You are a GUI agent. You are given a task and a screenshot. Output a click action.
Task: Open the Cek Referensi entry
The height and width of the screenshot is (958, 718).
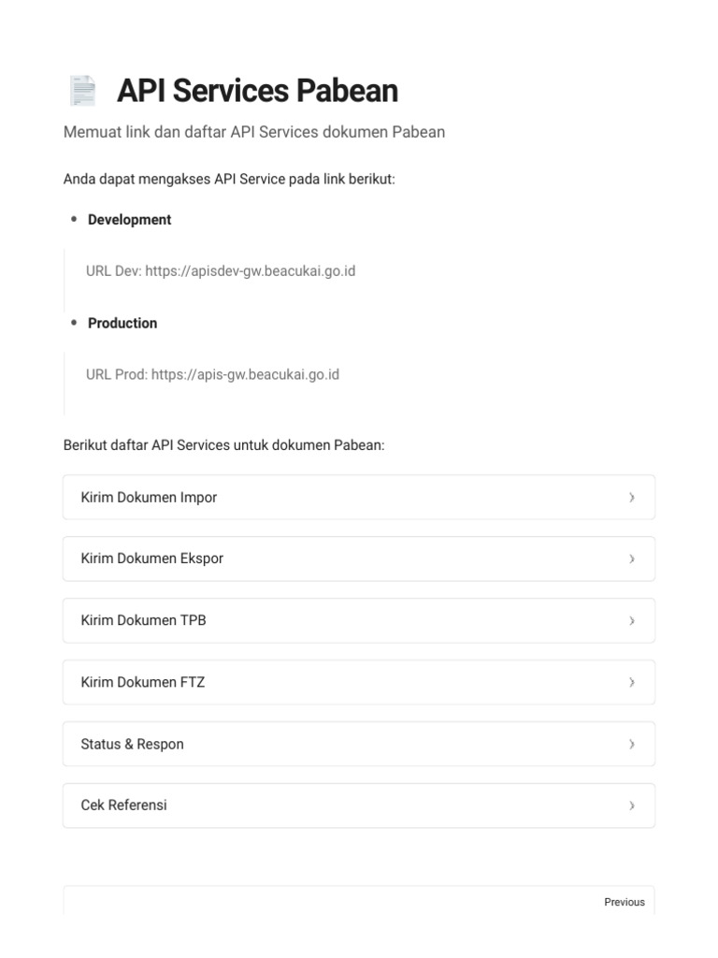coord(124,806)
